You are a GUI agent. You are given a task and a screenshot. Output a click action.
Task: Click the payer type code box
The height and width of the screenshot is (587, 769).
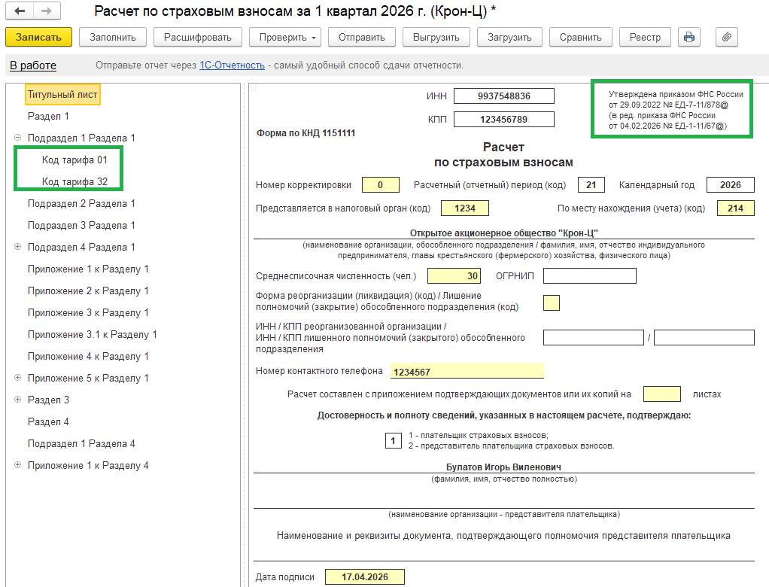pos(393,440)
